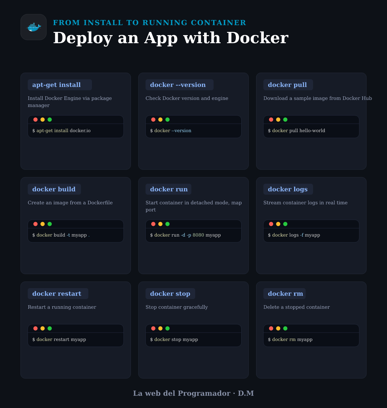387x408 pixels.
Task: Click 'Download a sample image from Docker Hub' text
Action: (x=318, y=98)
